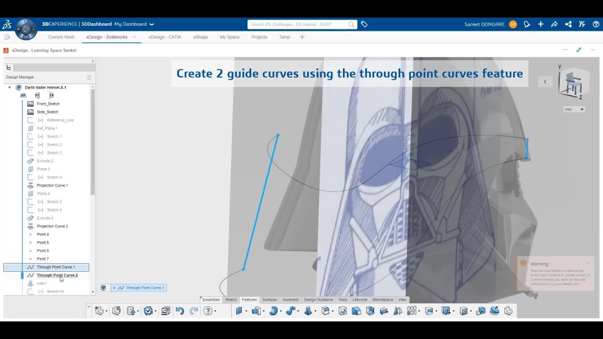The image size is (603, 339).
Task: Click the exit full-screen arrows icon
Action: tap(579, 50)
